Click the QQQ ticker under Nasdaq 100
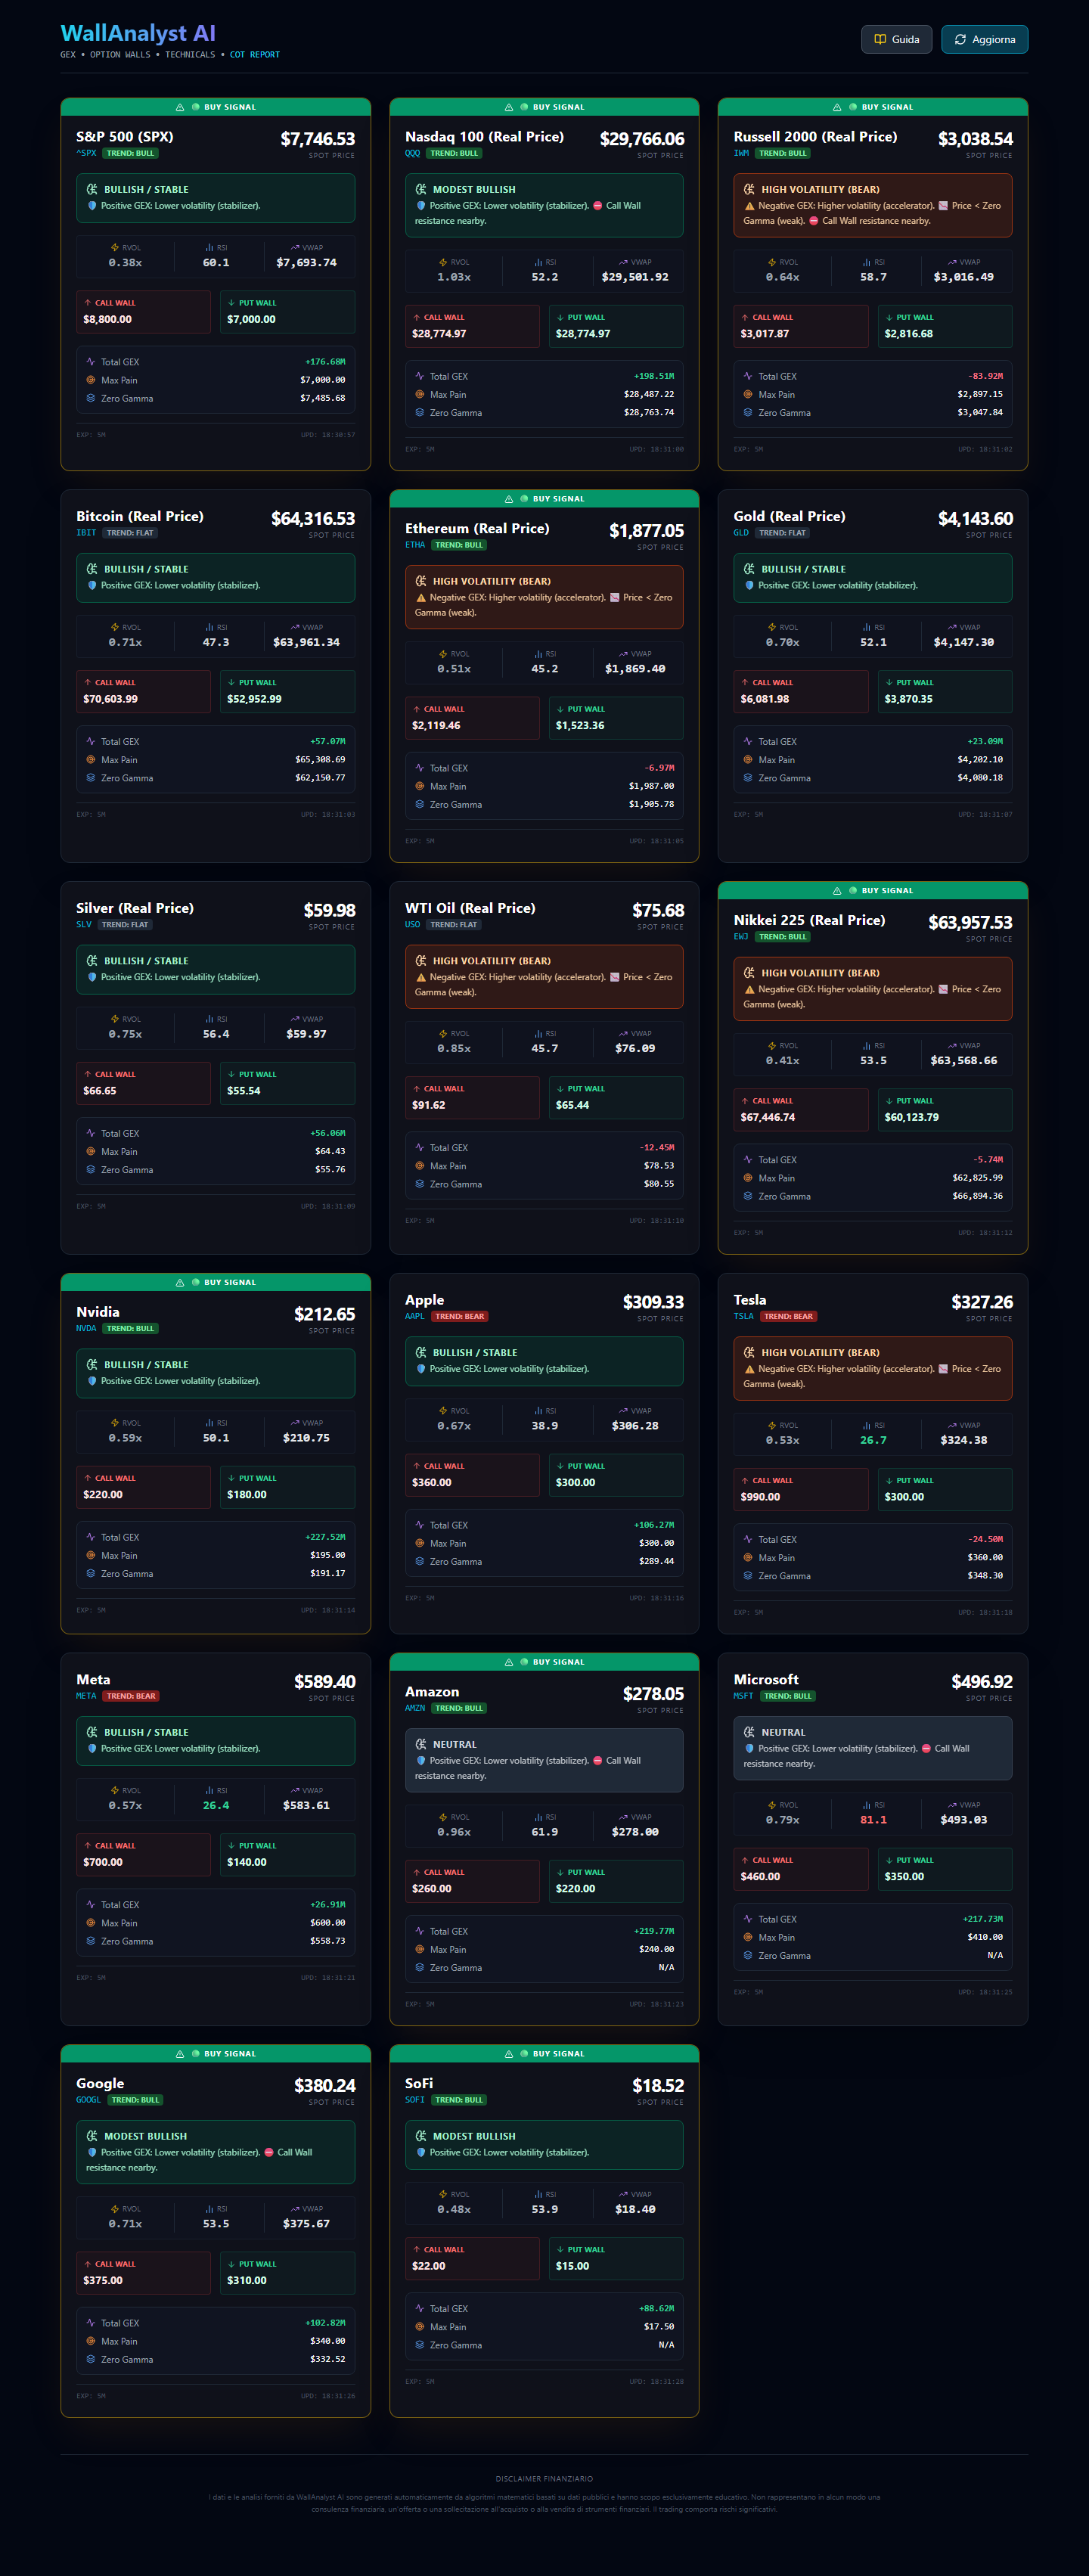 point(413,153)
